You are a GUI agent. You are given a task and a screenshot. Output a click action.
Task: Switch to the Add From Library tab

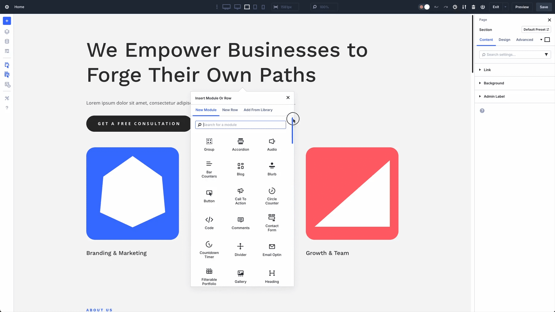[258, 110]
